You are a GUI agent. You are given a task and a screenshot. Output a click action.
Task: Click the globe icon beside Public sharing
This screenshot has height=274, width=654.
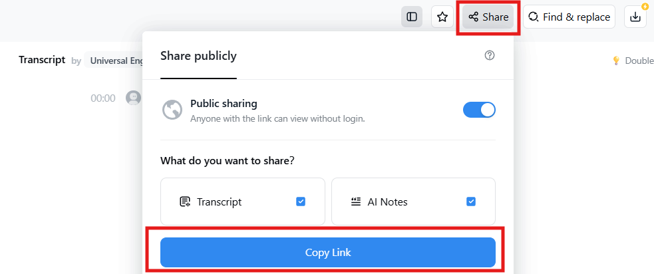click(x=172, y=110)
